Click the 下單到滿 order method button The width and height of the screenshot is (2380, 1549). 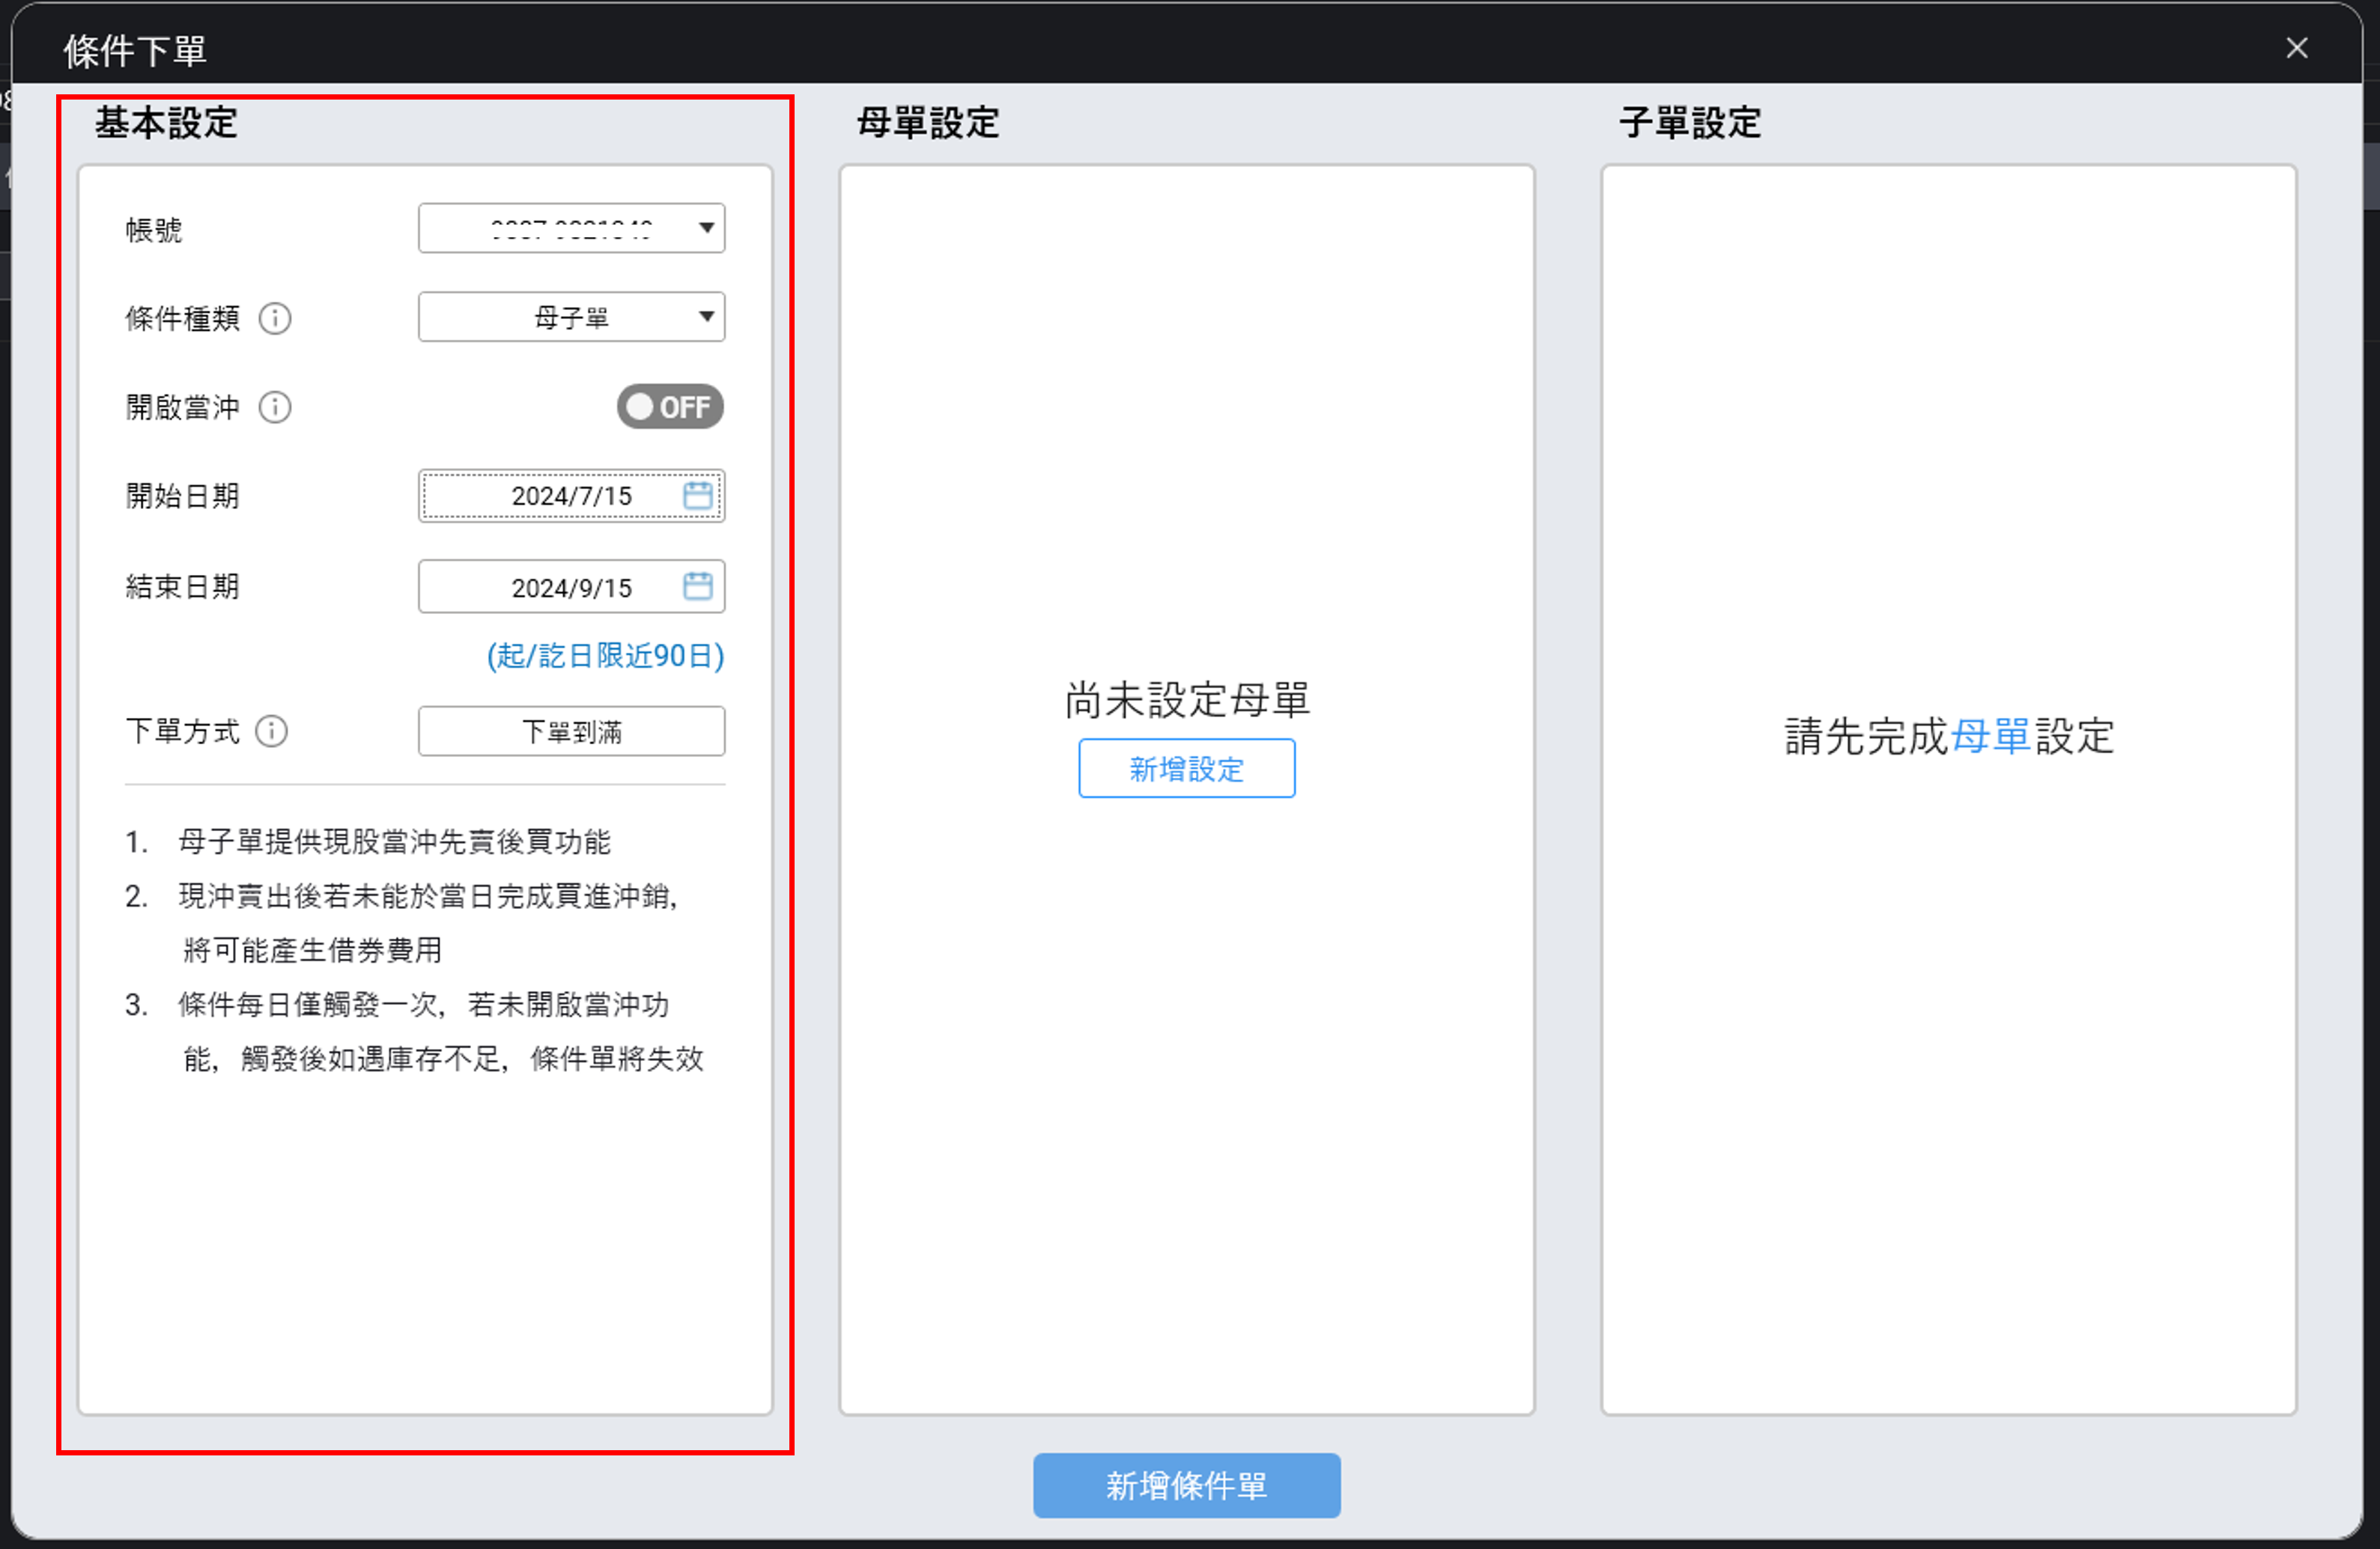pyautogui.click(x=571, y=732)
